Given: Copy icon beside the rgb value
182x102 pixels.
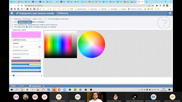Looking at the screenshot, I should pos(39,40).
